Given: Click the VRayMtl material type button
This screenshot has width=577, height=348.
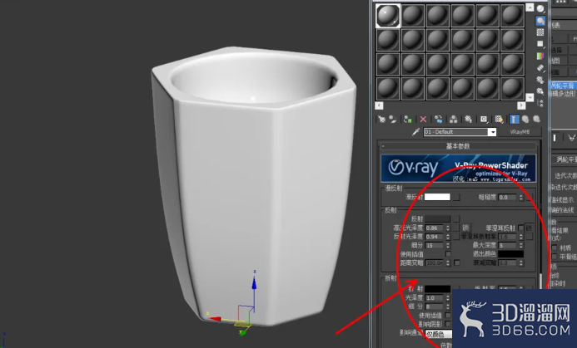Looking at the screenshot, I should coord(520,132).
